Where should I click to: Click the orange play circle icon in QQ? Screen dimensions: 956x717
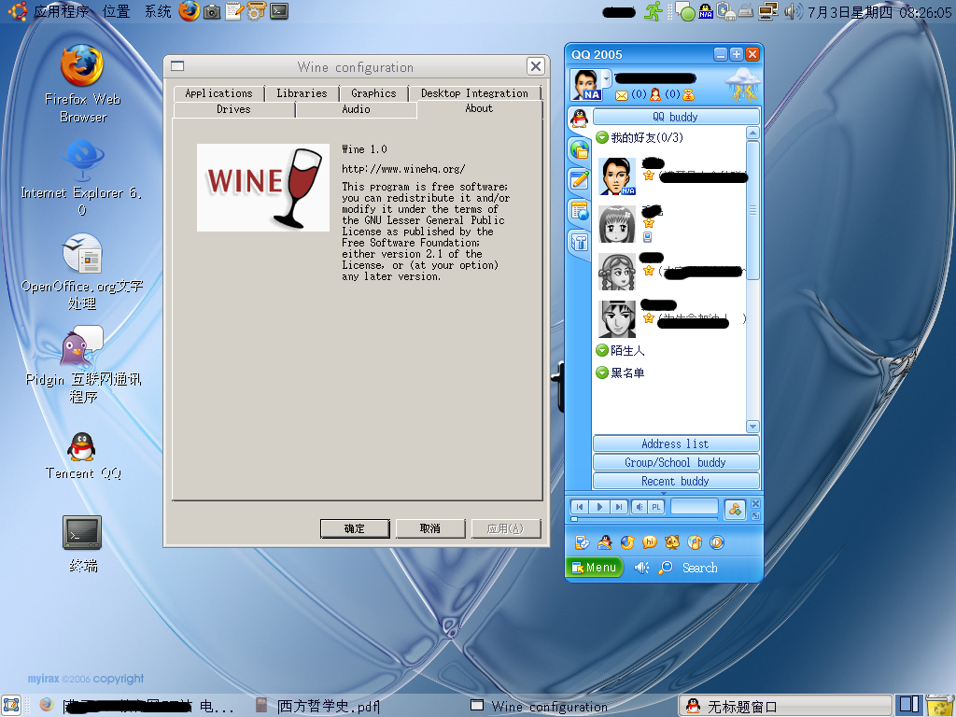717,542
